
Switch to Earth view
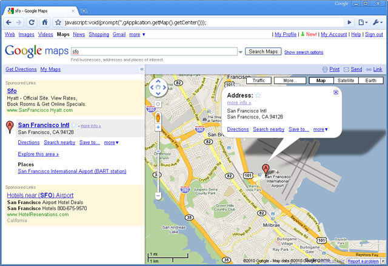point(370,81)
